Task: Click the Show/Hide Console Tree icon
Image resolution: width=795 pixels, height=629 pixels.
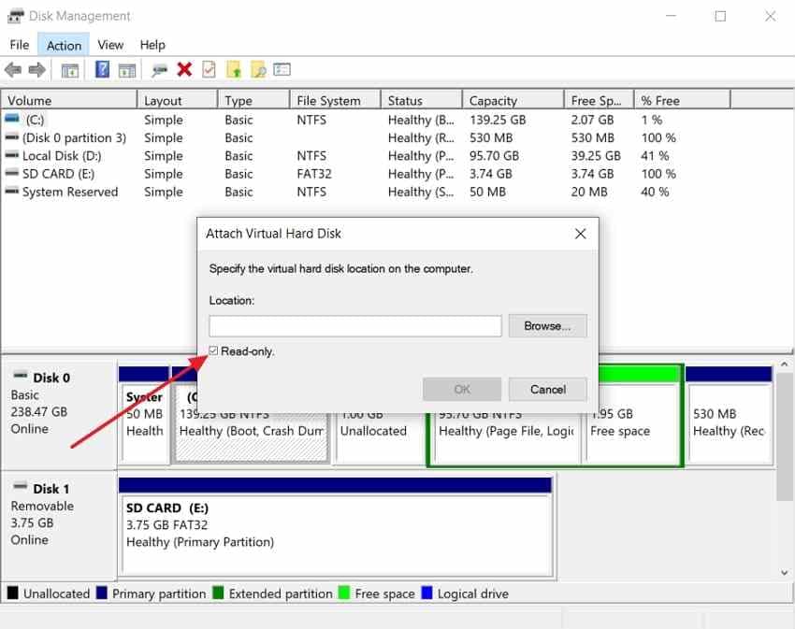Action: (x=69, y=70)
